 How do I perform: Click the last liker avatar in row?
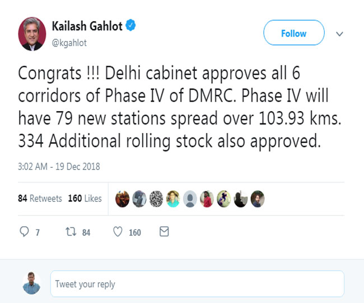[258, 199]
